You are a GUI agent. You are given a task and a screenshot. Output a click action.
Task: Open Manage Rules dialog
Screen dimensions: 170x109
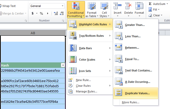click(x=86, y=91)
